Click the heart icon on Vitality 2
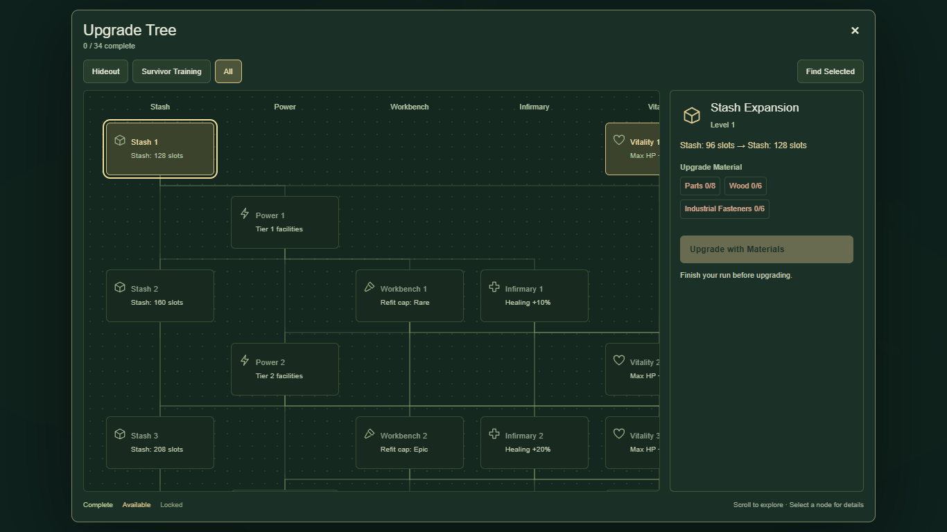This screenshot has height=532, width=947. 618,361
